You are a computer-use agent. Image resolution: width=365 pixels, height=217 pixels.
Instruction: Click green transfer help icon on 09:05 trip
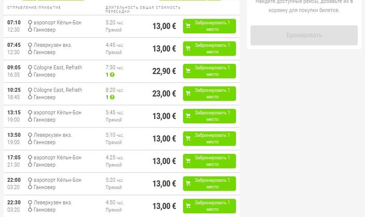tap(112, 74)
